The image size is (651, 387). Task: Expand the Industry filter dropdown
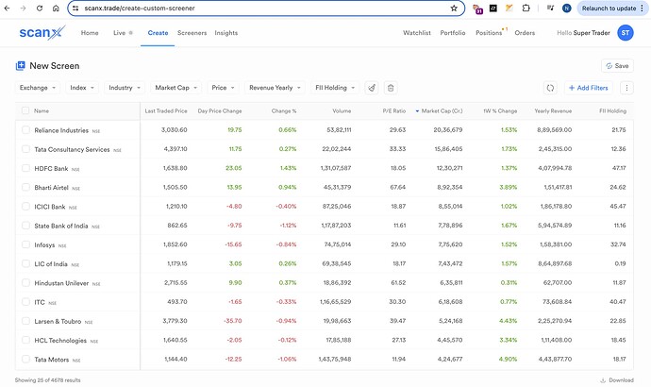coord(125,88)
